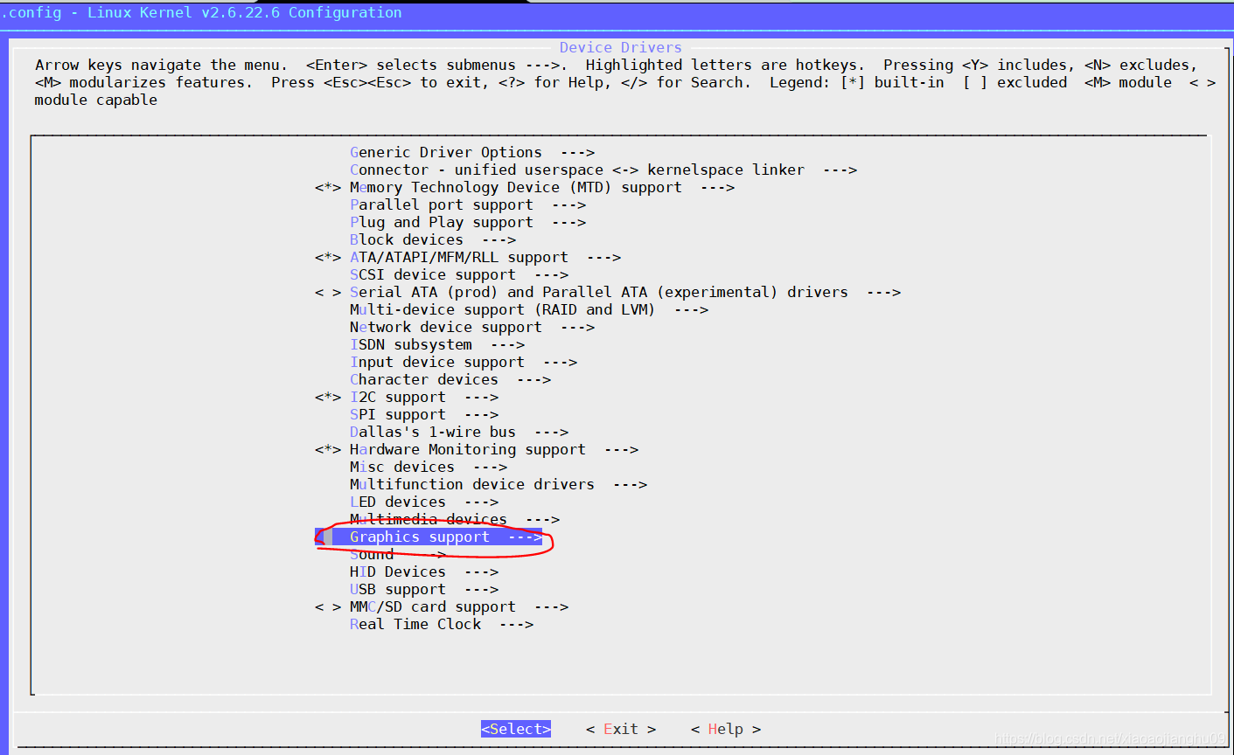Expand arrow beside Block devices
This screenshot has width=1234, height=755.
(x=498, y=239)
